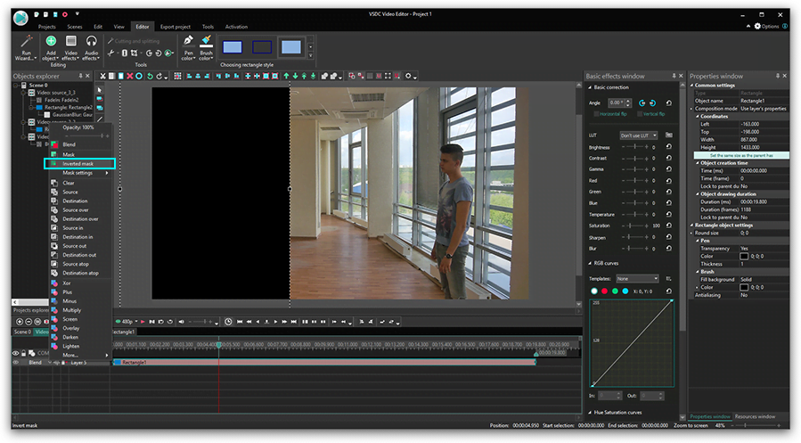This screenshot has width=801, height=443.
Task: Choose the first filled rectangle style
Action: (x=233, y=47)
